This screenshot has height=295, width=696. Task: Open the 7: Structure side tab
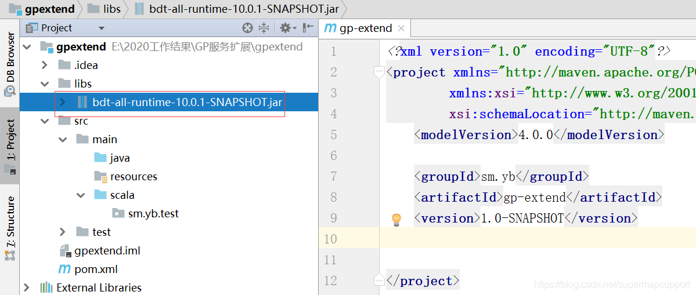10,228
